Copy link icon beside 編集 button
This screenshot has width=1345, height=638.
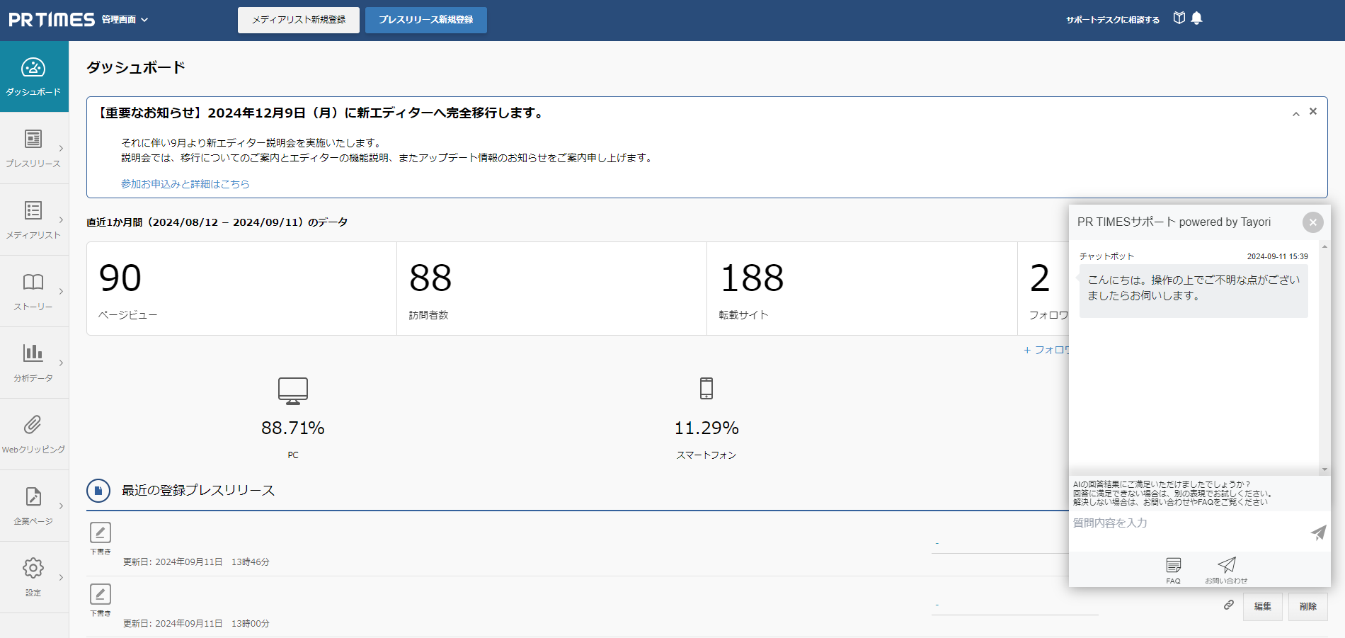(x=1229, y=605)
